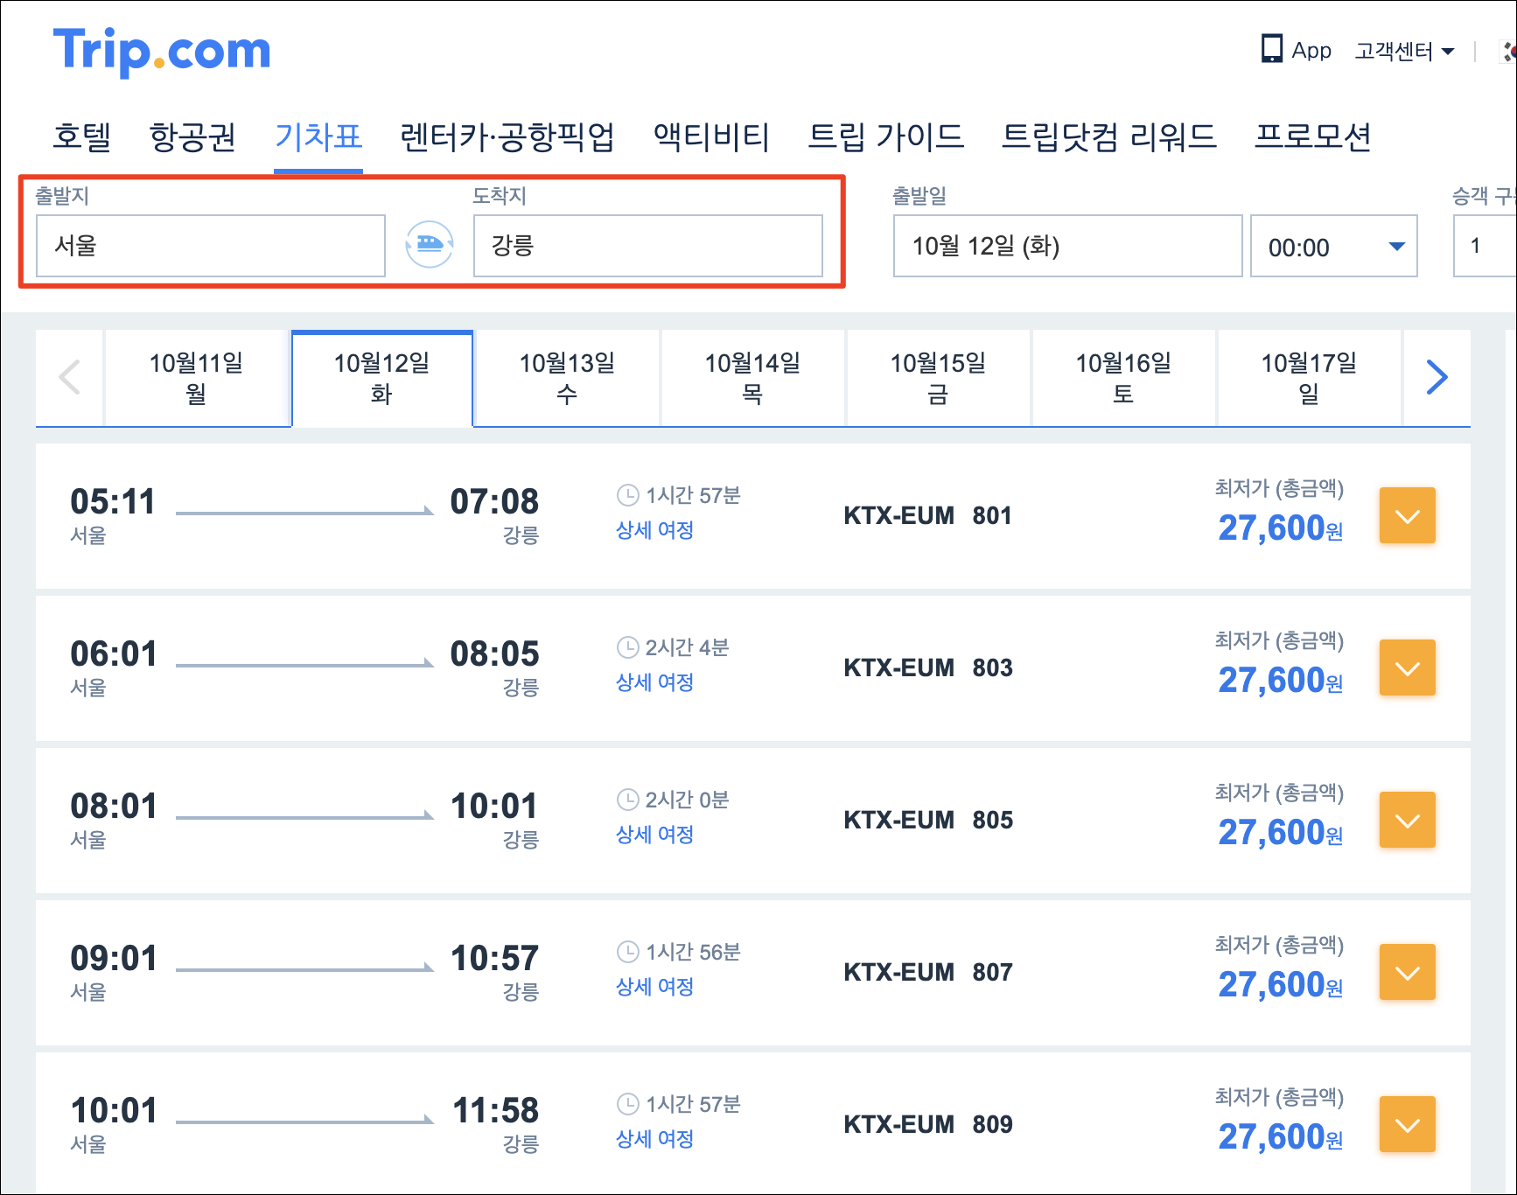Click the 2시간 0분 duration text

pos(688,800)
